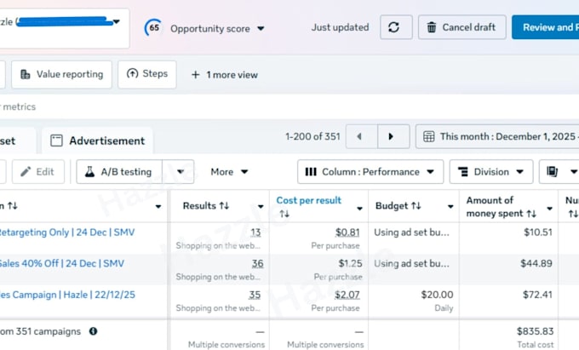The height and width of the screenshot is (350, 579).
Task: Click the 1-200 of 351 page counter
Action: pyautogui.click(x=312, y=136)
